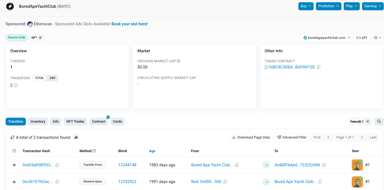Copy Bored Ape Yacht Club from address
The image size is (384, 190).
pos(237,165)
